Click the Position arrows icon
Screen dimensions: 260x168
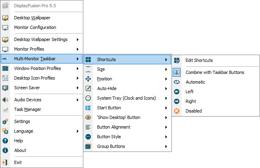click(x=88, y=79)
